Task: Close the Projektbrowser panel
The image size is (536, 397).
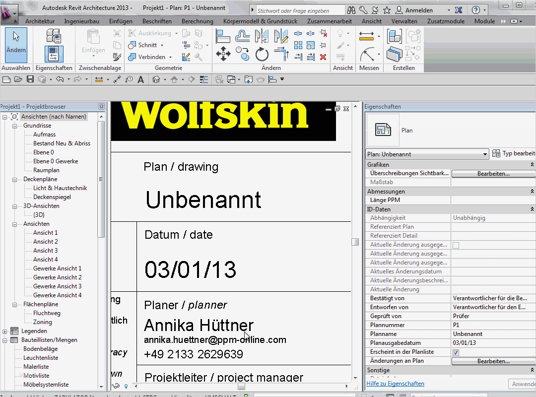Action: tap(101, 107)
